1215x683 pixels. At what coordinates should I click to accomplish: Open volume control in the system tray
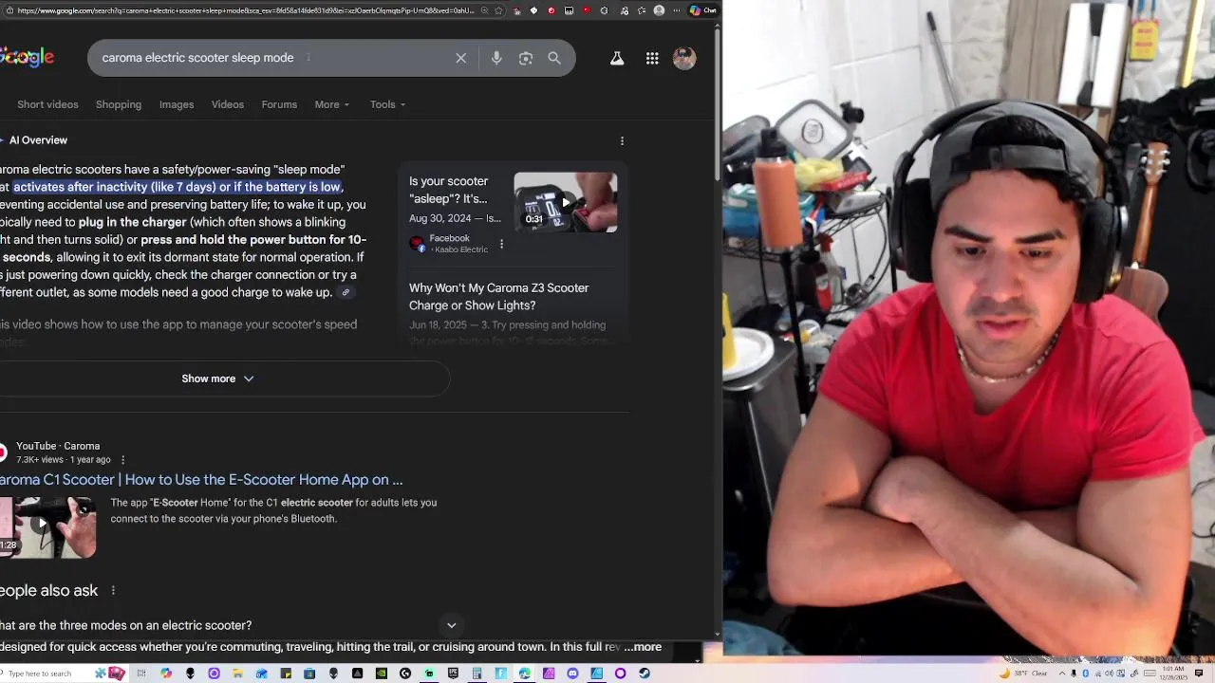pyautogui.click(x=1109, y=674)
